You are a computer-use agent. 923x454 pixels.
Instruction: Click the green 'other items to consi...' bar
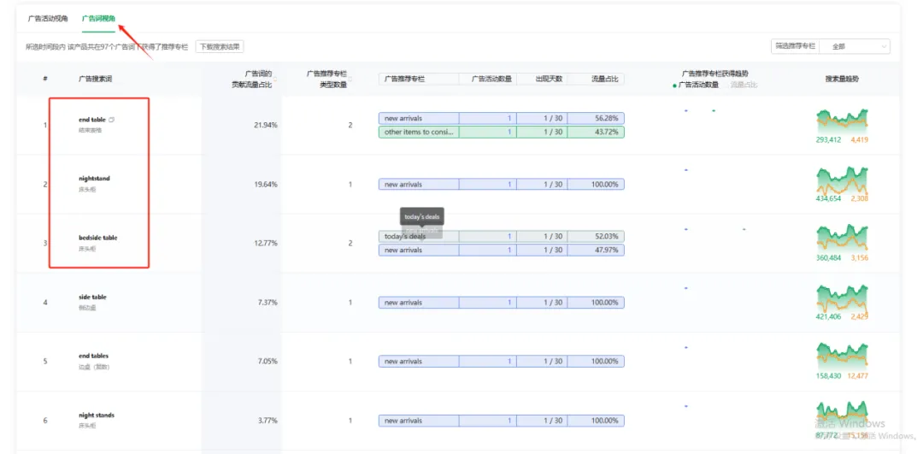419,133
